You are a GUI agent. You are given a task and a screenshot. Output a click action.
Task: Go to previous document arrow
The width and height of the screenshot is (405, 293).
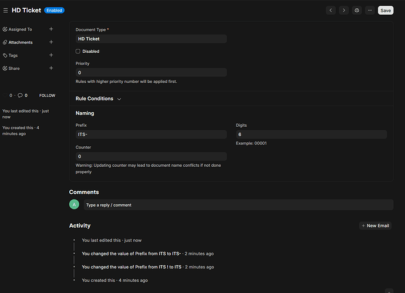[x=330, y=11]
